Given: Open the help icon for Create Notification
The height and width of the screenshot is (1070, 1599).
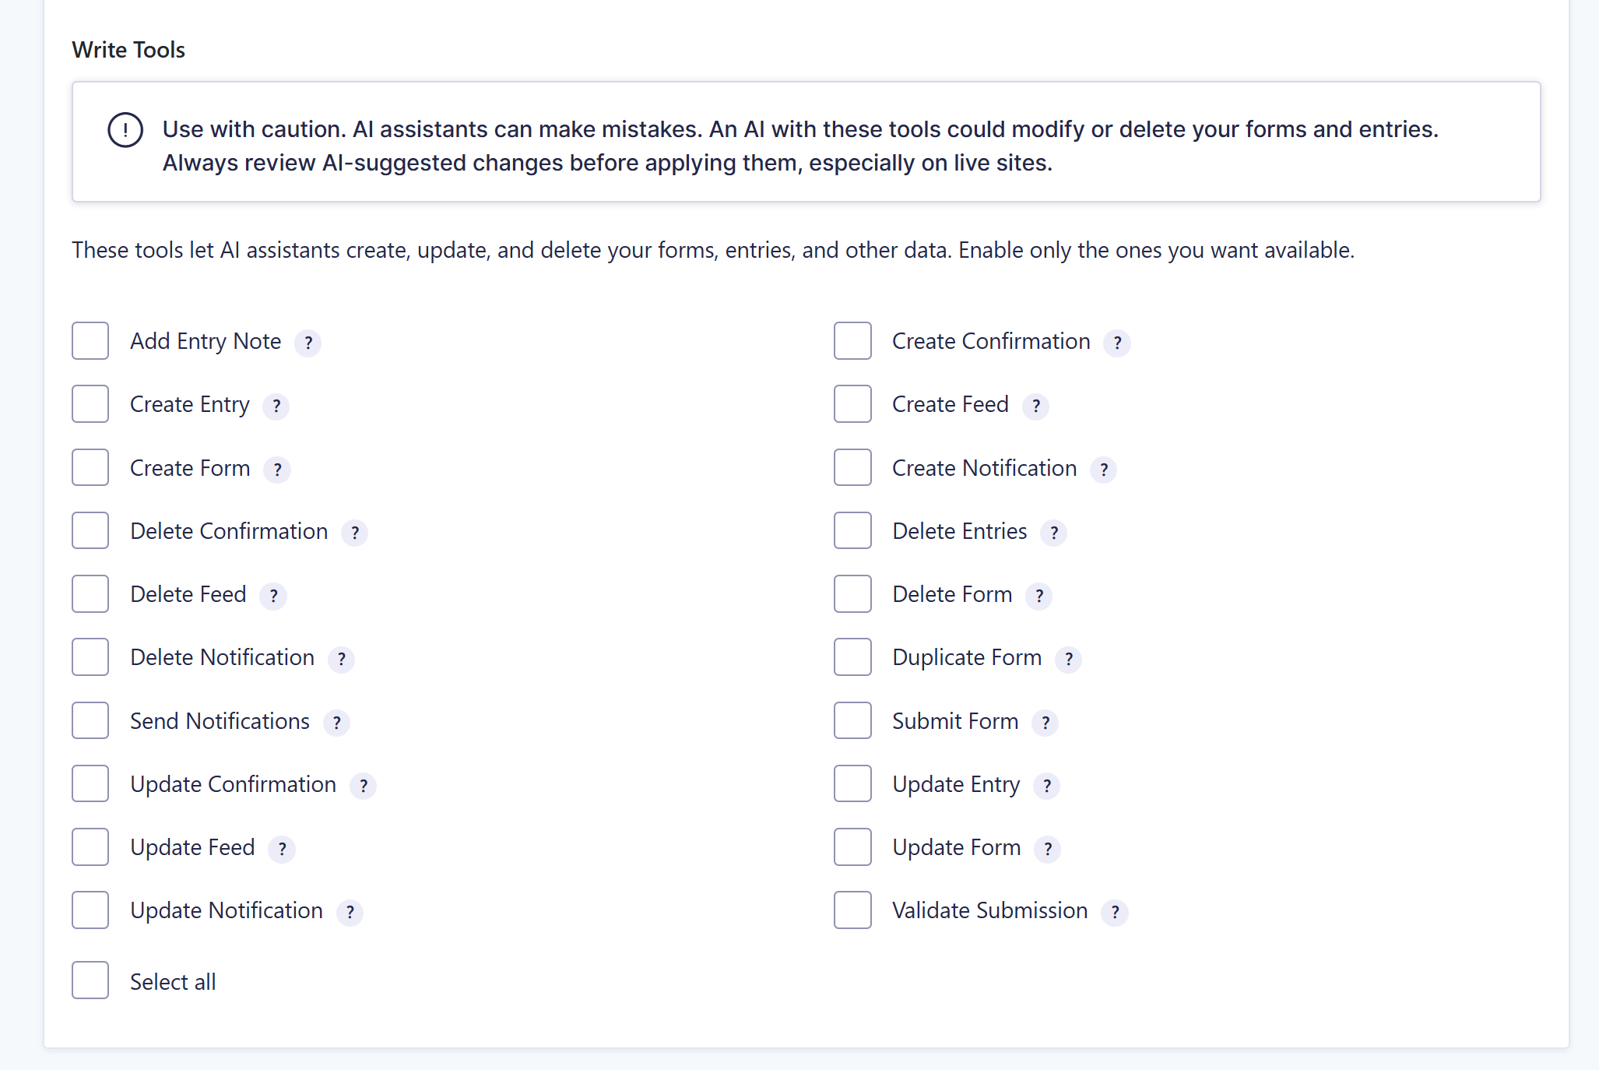Looking at the screenshot, I should (1104, 470).
